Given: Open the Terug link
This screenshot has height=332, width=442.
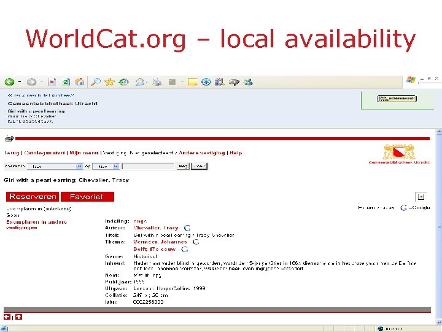Looking at the screenshot, I should tap(12, 153).
